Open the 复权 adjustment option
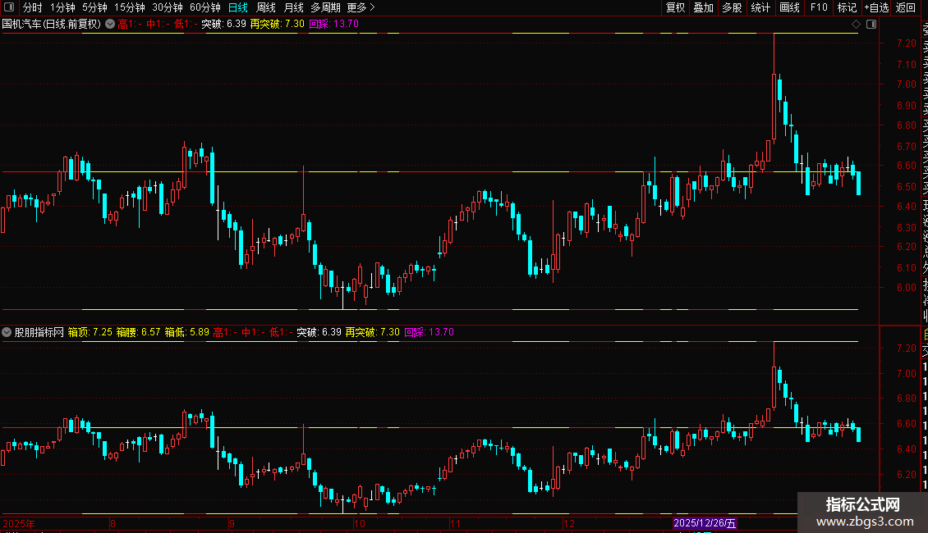 [675, 7]
